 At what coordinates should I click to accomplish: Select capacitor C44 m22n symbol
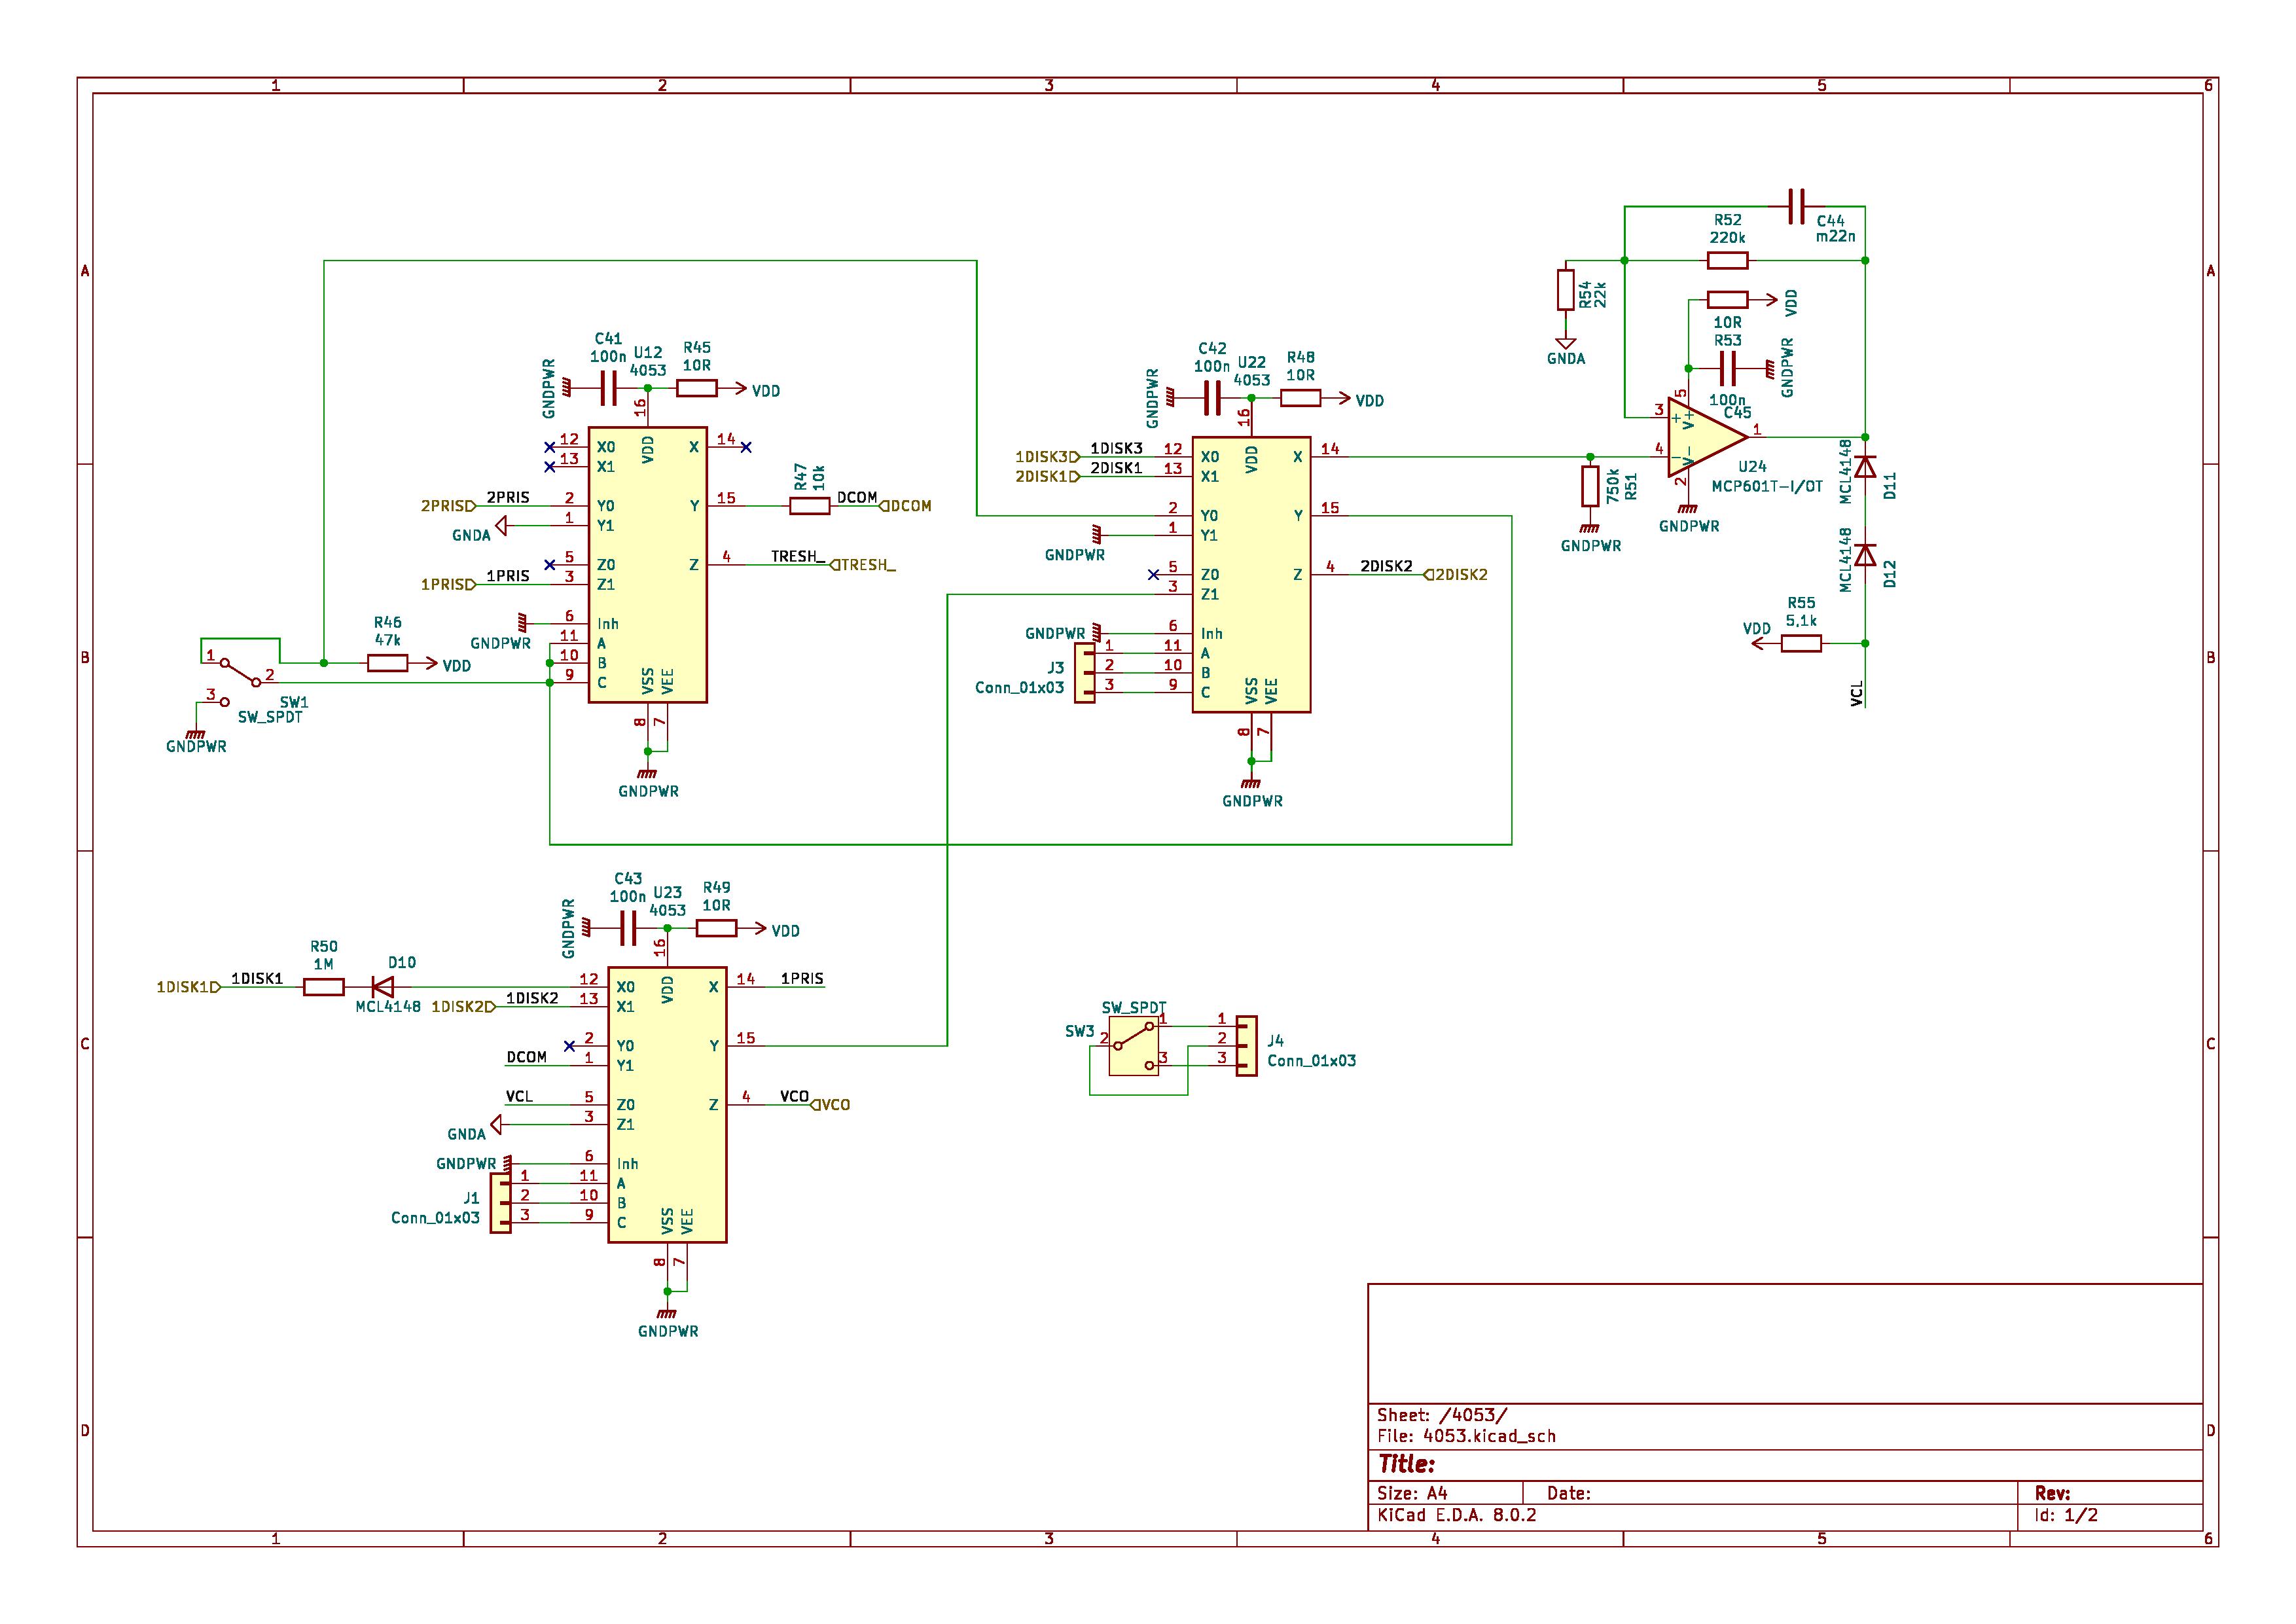[1796, 207]
